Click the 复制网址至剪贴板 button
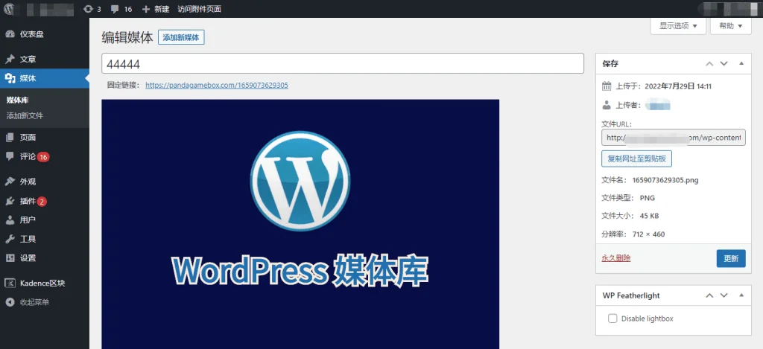The image size is (763, 349). pyautogui.click(x=636, y=159)
